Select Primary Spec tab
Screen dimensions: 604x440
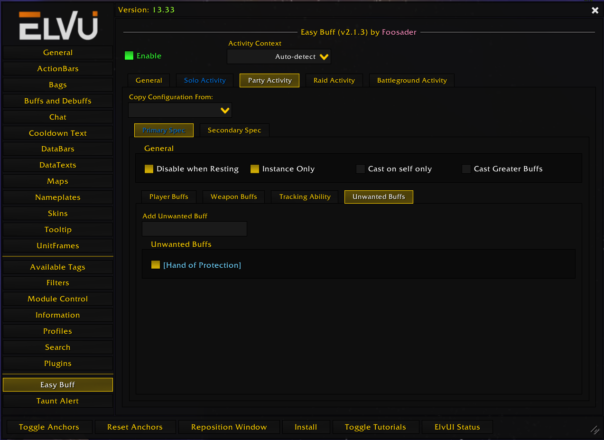[x=164, y=130]
